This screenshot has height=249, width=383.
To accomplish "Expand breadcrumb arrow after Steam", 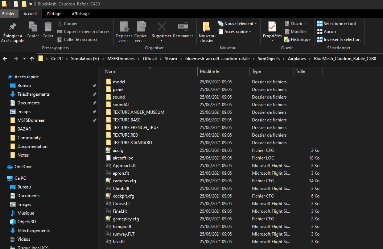I will (x=181, y=59).
